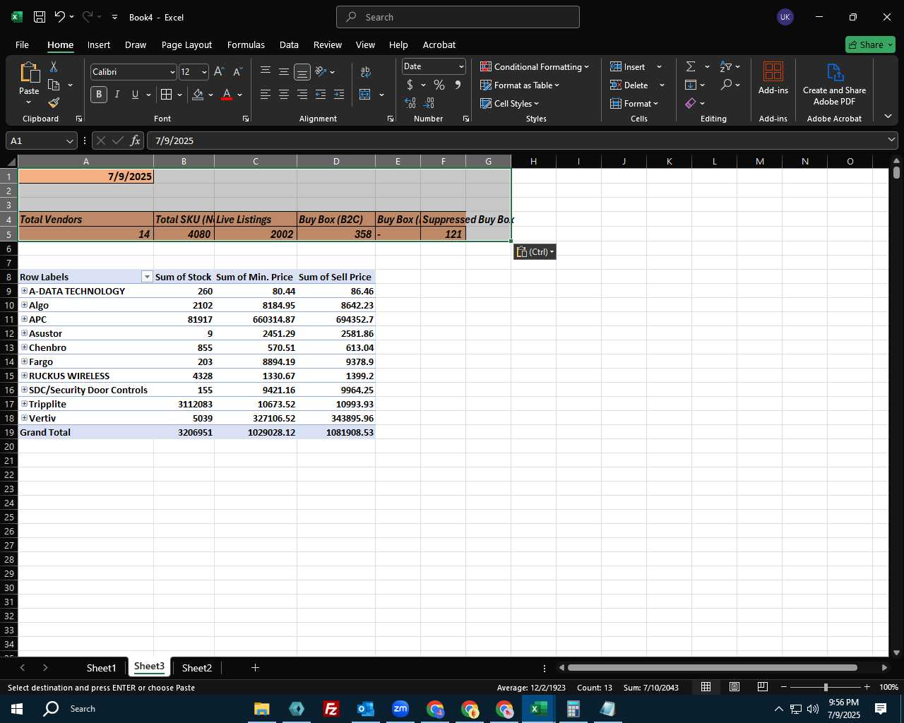The height and width of the screenshot is (723, 904).
Task: Click the Search box in title bar
Action: click(458, 17)
